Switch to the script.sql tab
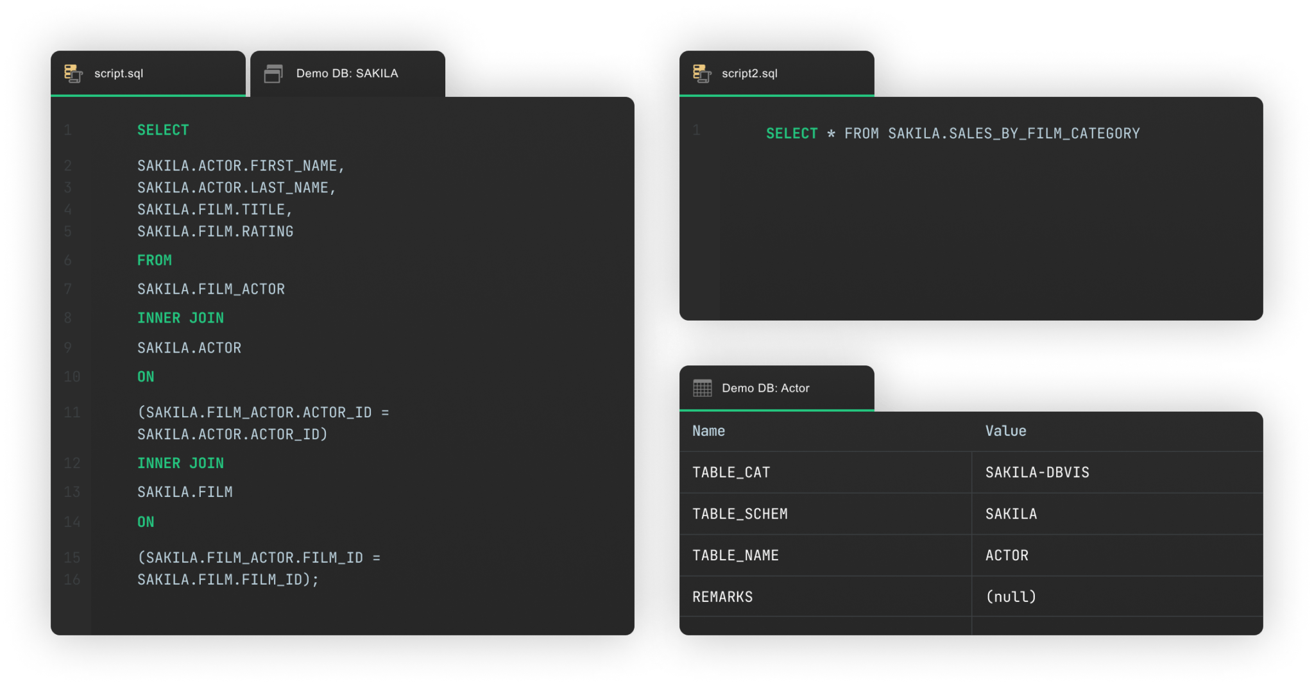The image size is (1314, 686). (x=148, y=73)
